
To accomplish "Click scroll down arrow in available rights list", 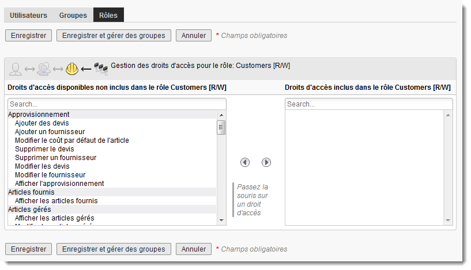I will tap(221, 220).
